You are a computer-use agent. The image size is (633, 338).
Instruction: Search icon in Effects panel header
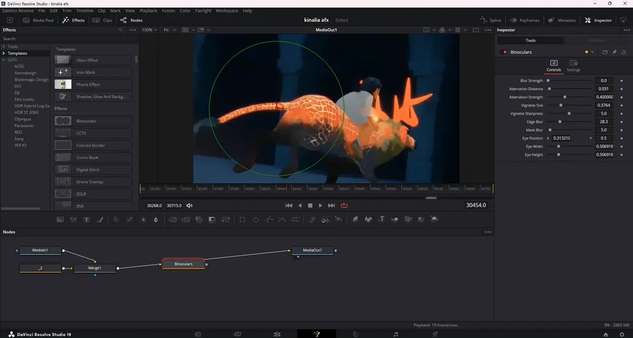pyautogui.click(x=120, y=30)
